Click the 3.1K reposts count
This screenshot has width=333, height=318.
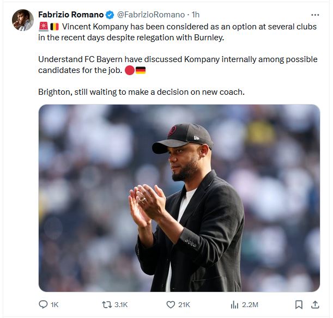[121, 305]
